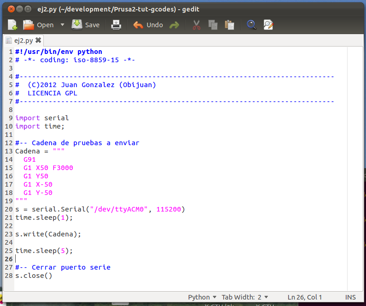366x306 pixels.
Task: Undo the last edit
Action: click(148, 25)
